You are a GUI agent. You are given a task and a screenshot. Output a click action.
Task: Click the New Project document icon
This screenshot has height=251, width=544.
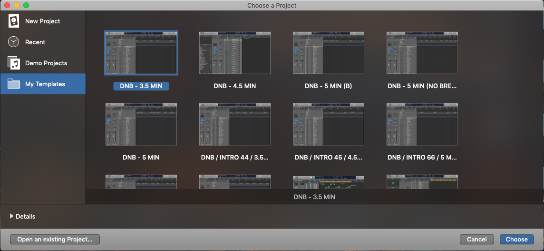click(14, 21)
